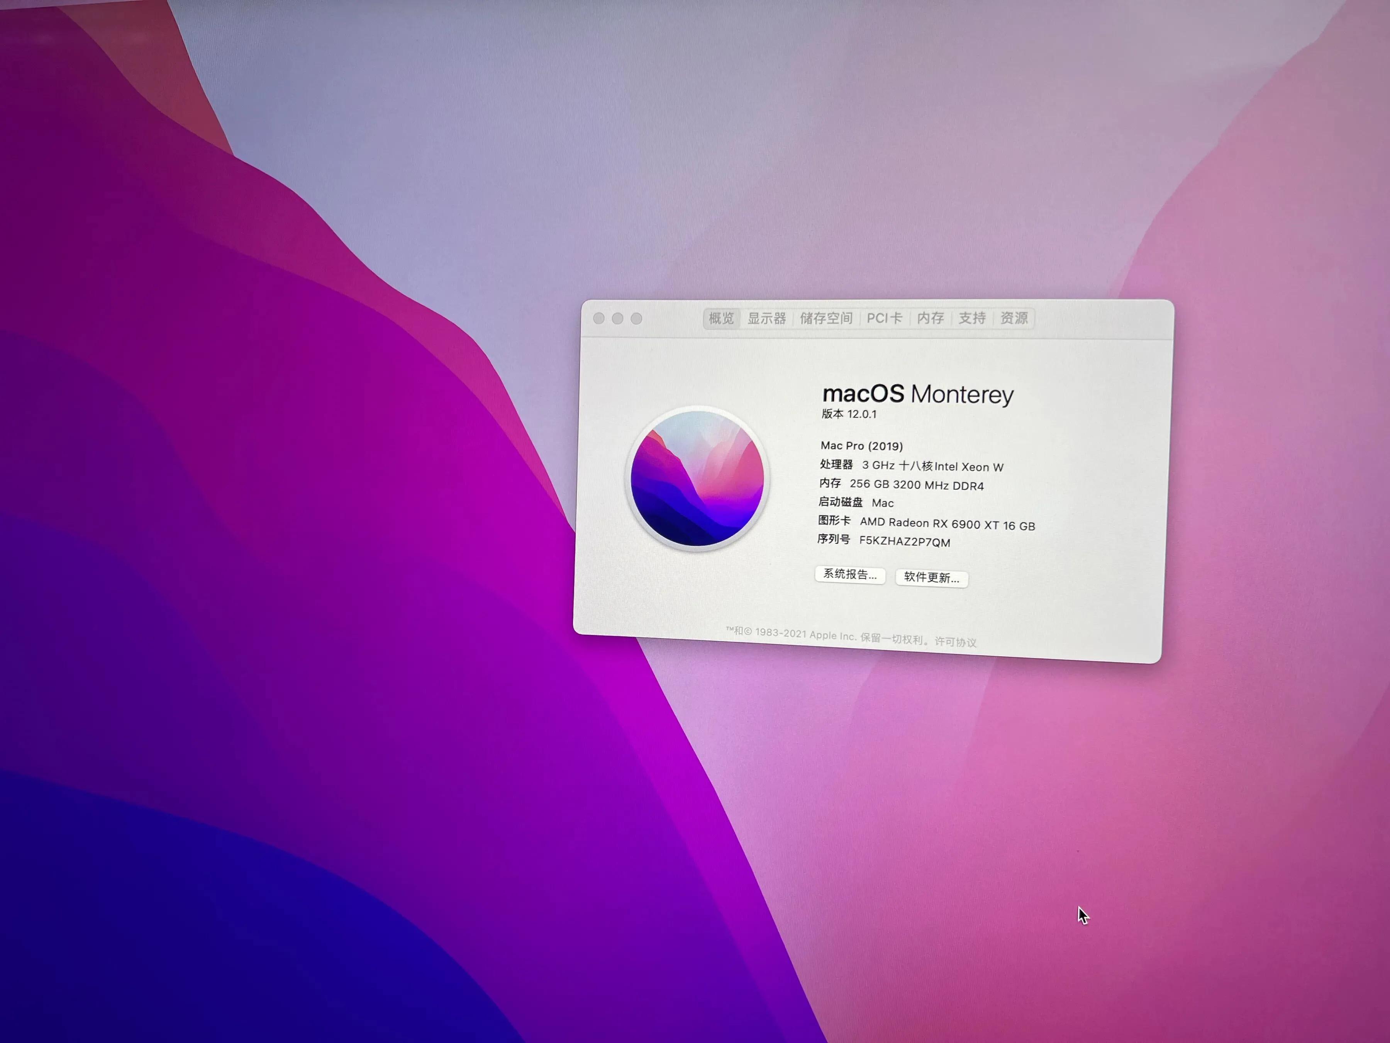
Task: Switch to the 概览 tab
Action: (721, 318)
